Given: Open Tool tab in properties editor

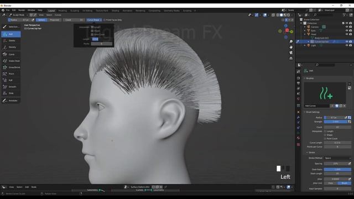Looking at the screenshot, I should 299,71.
